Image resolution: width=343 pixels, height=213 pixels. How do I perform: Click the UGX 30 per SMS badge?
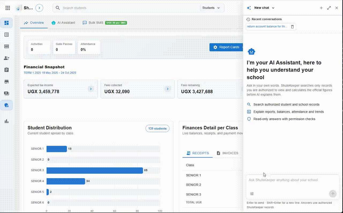pyautogui.click(x=116, y=23)
